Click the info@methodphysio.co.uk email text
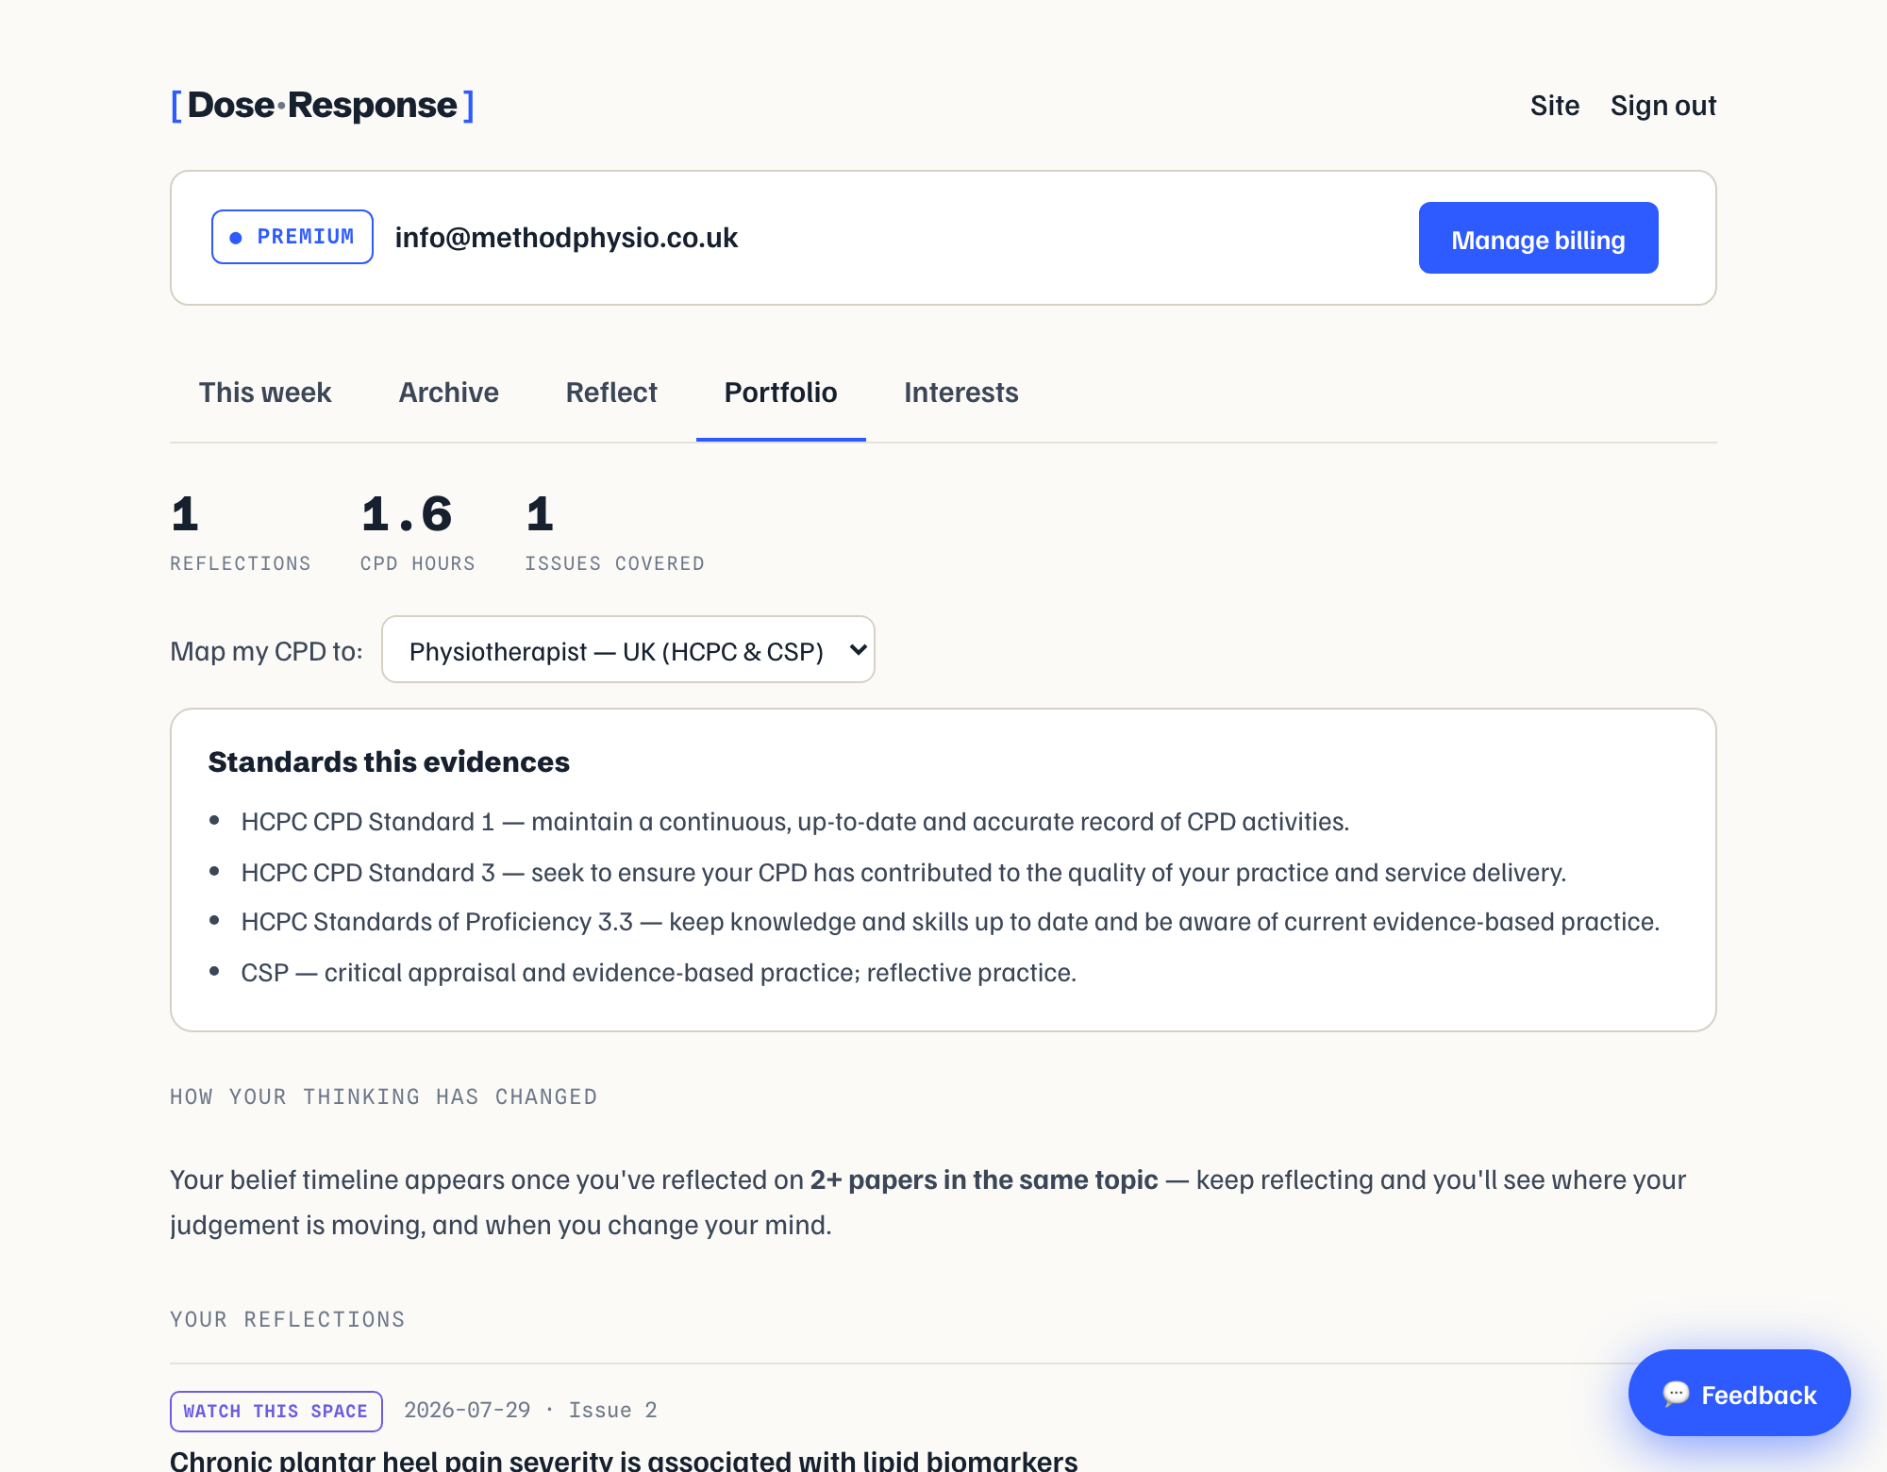 [x=566, y=238]
